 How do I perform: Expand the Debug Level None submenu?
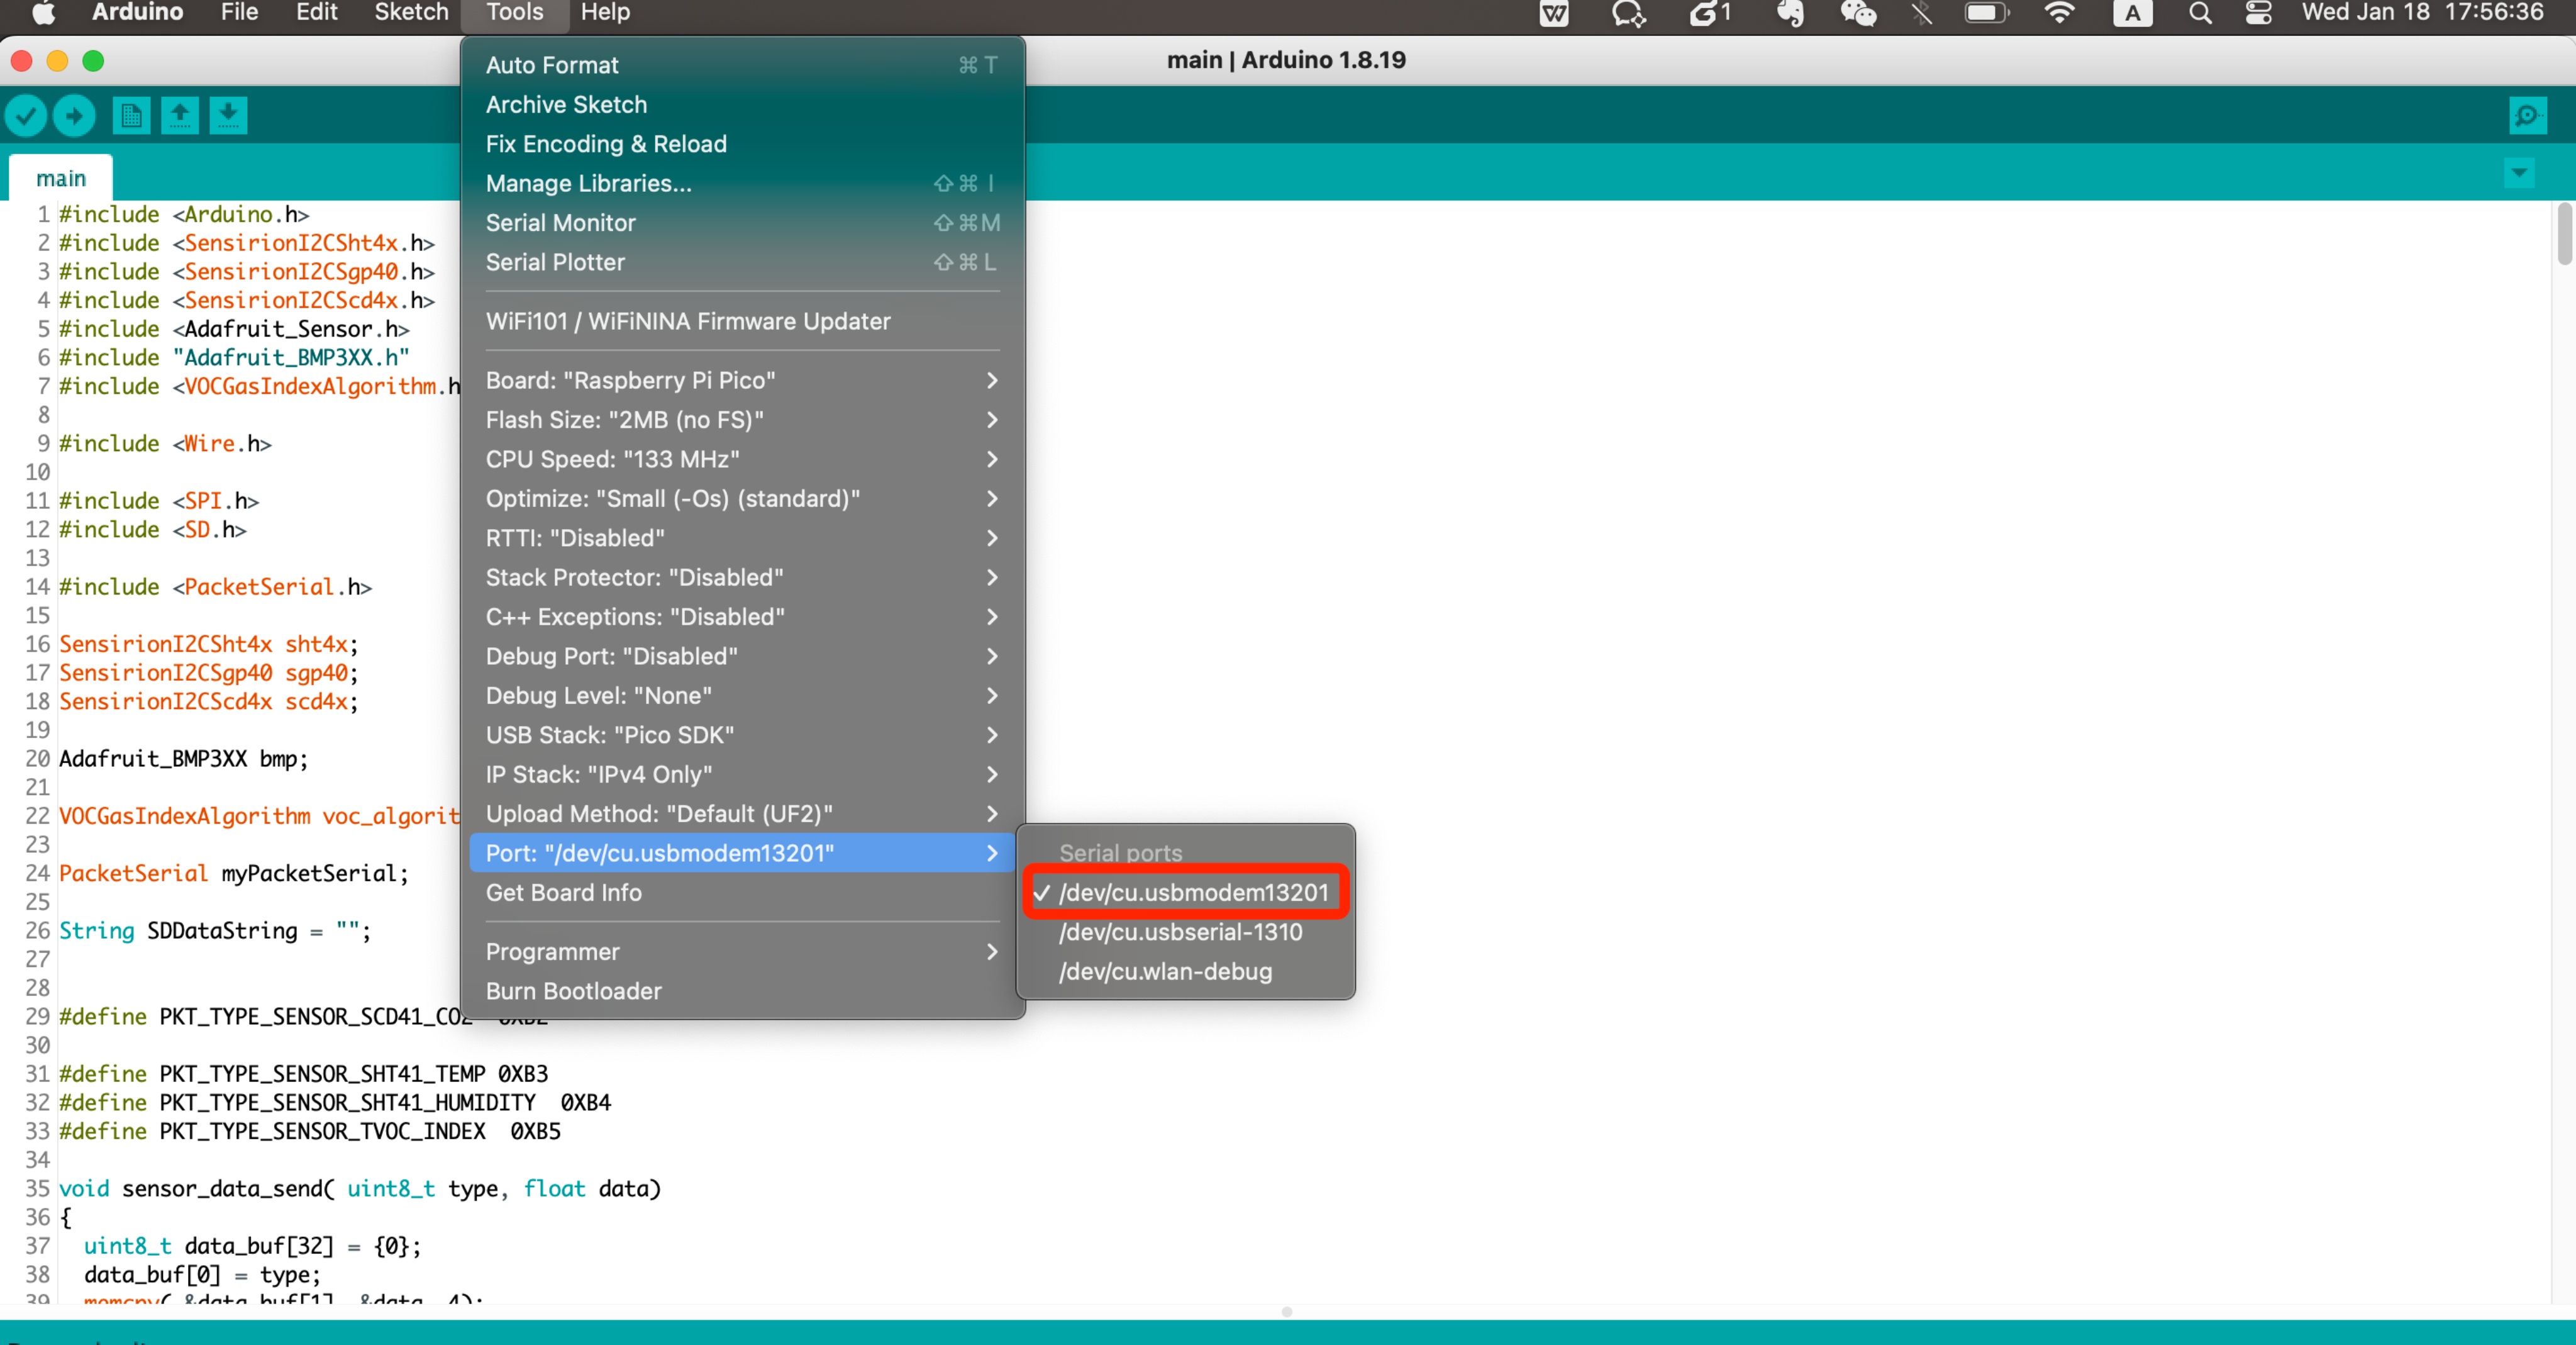click(742, 695)
